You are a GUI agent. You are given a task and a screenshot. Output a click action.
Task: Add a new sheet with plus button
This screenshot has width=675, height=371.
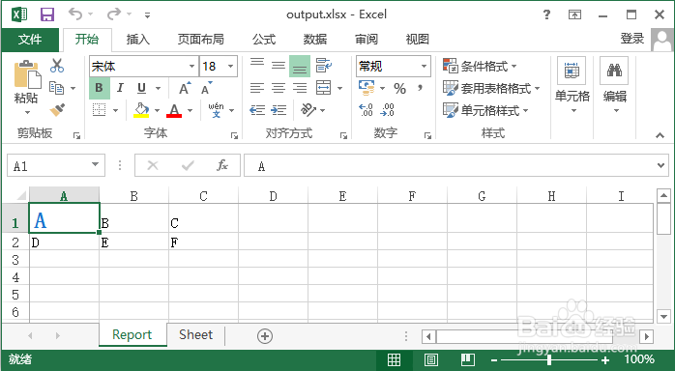[x=265, y=336]
